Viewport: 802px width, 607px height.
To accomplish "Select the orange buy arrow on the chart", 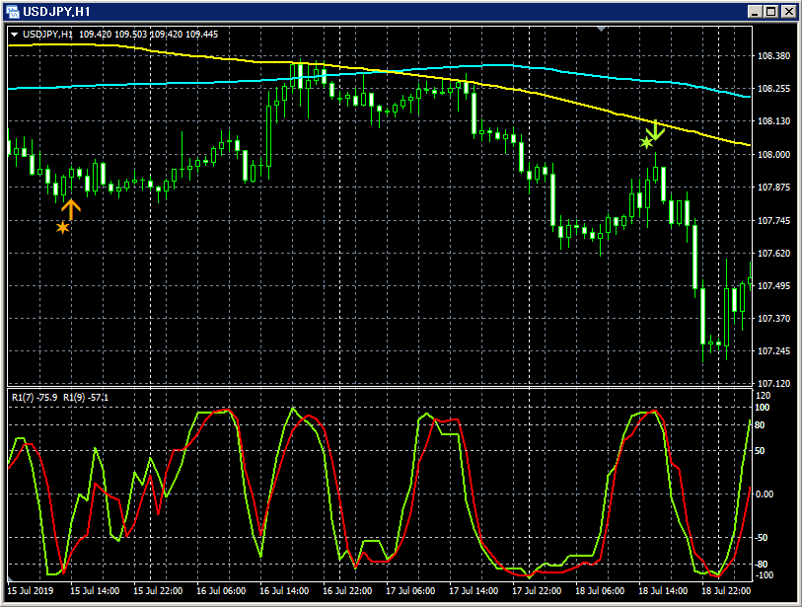I will [x=71, y=208].
